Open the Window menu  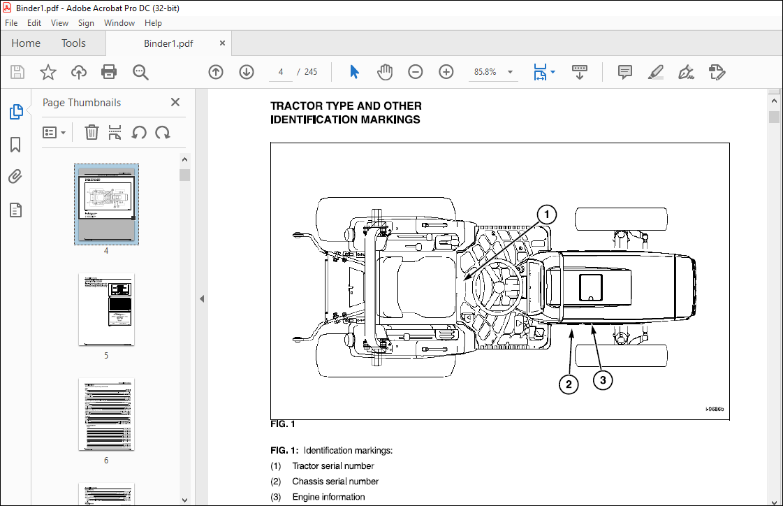pyautogui.click(x=119, y=23)
